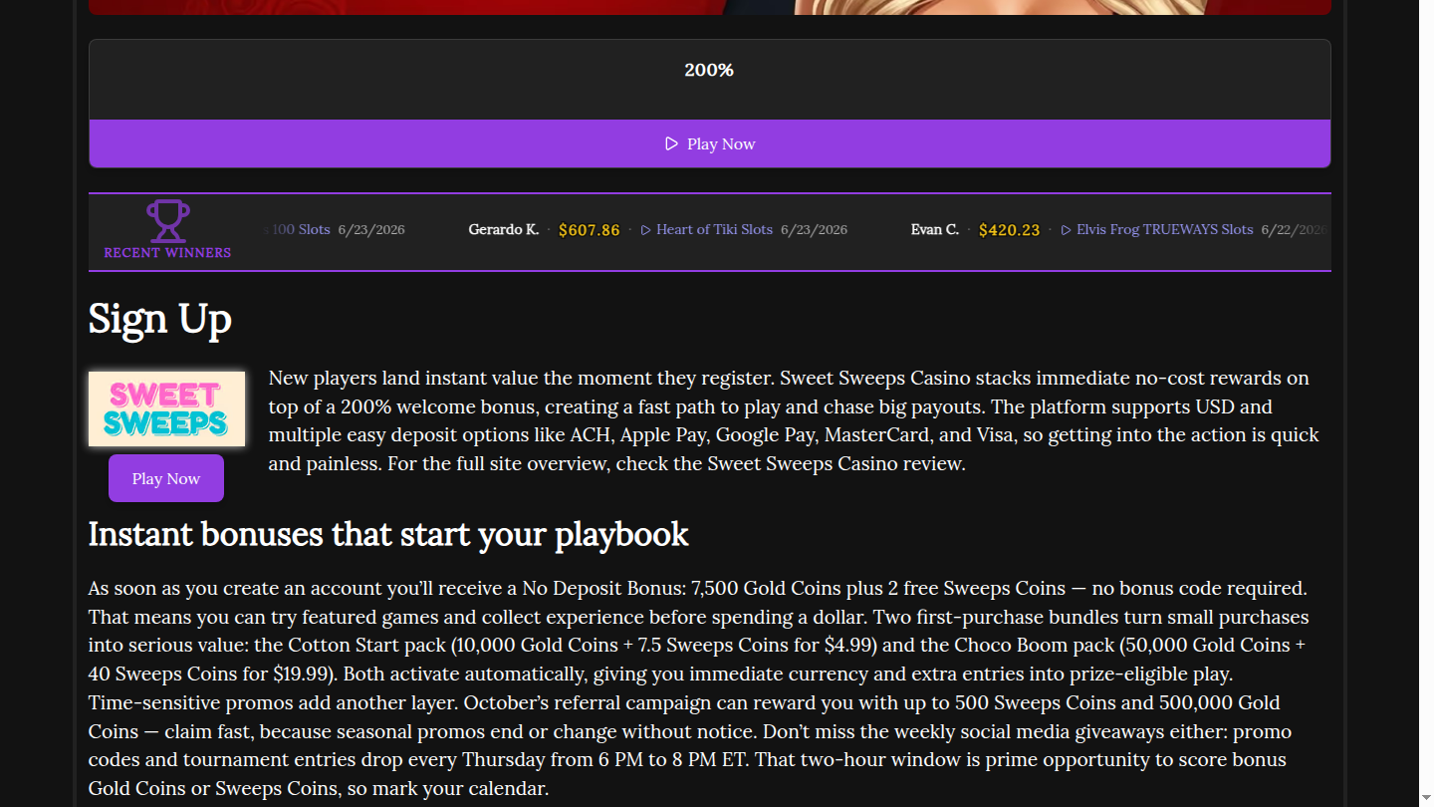Screen dimensions: 1434x807
Task: Click the play icon beside Heart of Tiki Slots
Action: [x=646, y=230]
